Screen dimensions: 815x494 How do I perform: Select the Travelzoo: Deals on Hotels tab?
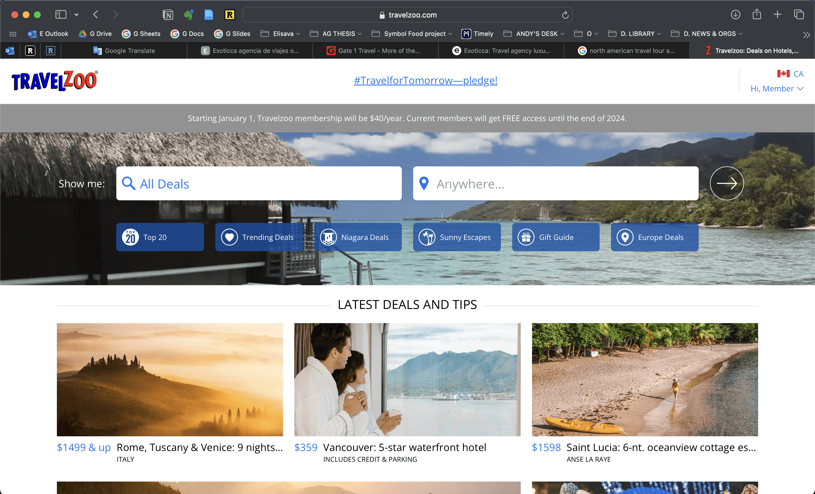[752, 51]
